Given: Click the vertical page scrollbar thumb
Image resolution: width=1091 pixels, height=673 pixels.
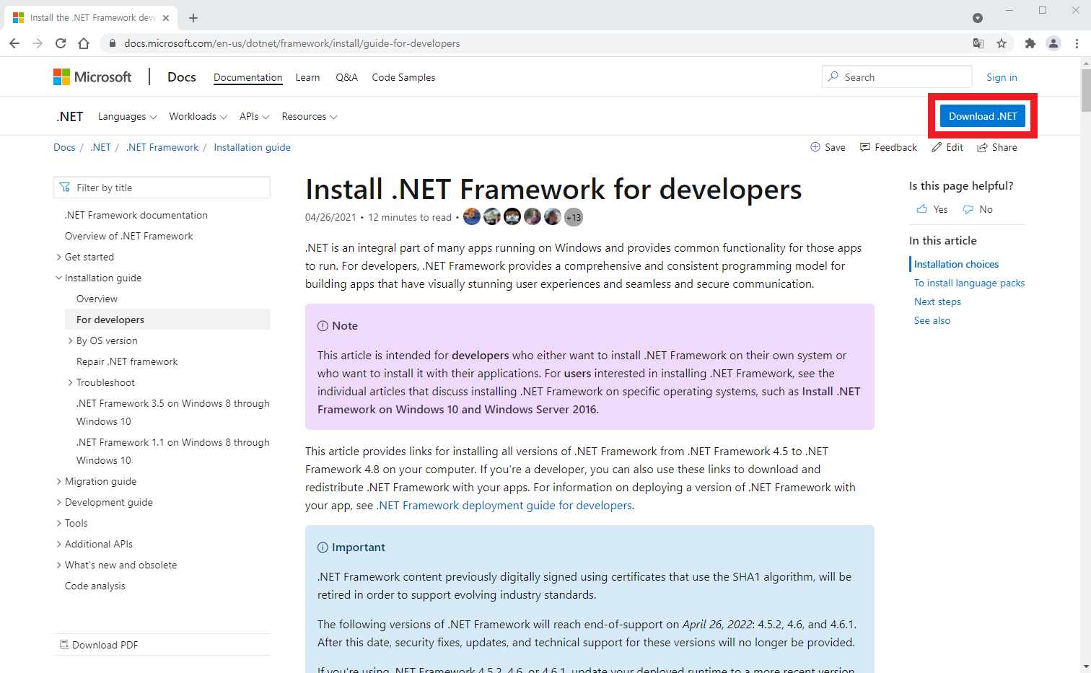Looking at the screenshot, I should click(x=1086, y=89).
